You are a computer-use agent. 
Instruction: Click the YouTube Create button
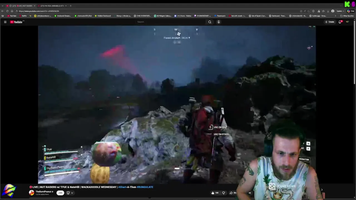click(330, 22)
